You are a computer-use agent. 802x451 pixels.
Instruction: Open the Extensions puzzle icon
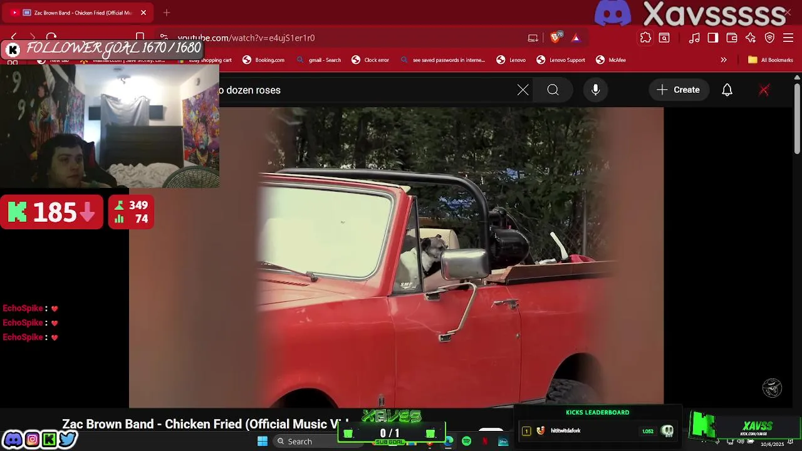(x=645, y=38)
